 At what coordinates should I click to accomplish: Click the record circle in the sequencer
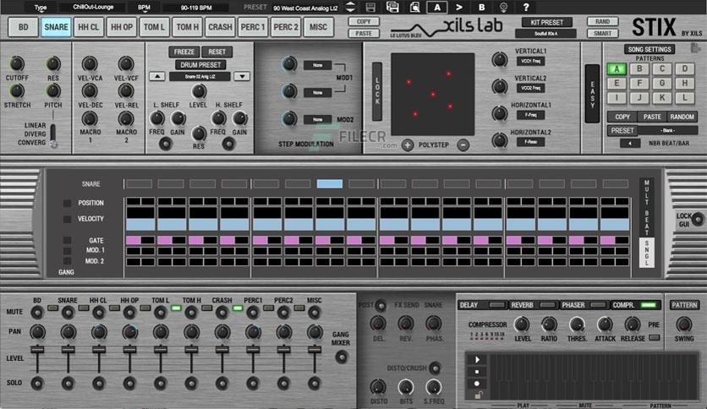(477, 384)
